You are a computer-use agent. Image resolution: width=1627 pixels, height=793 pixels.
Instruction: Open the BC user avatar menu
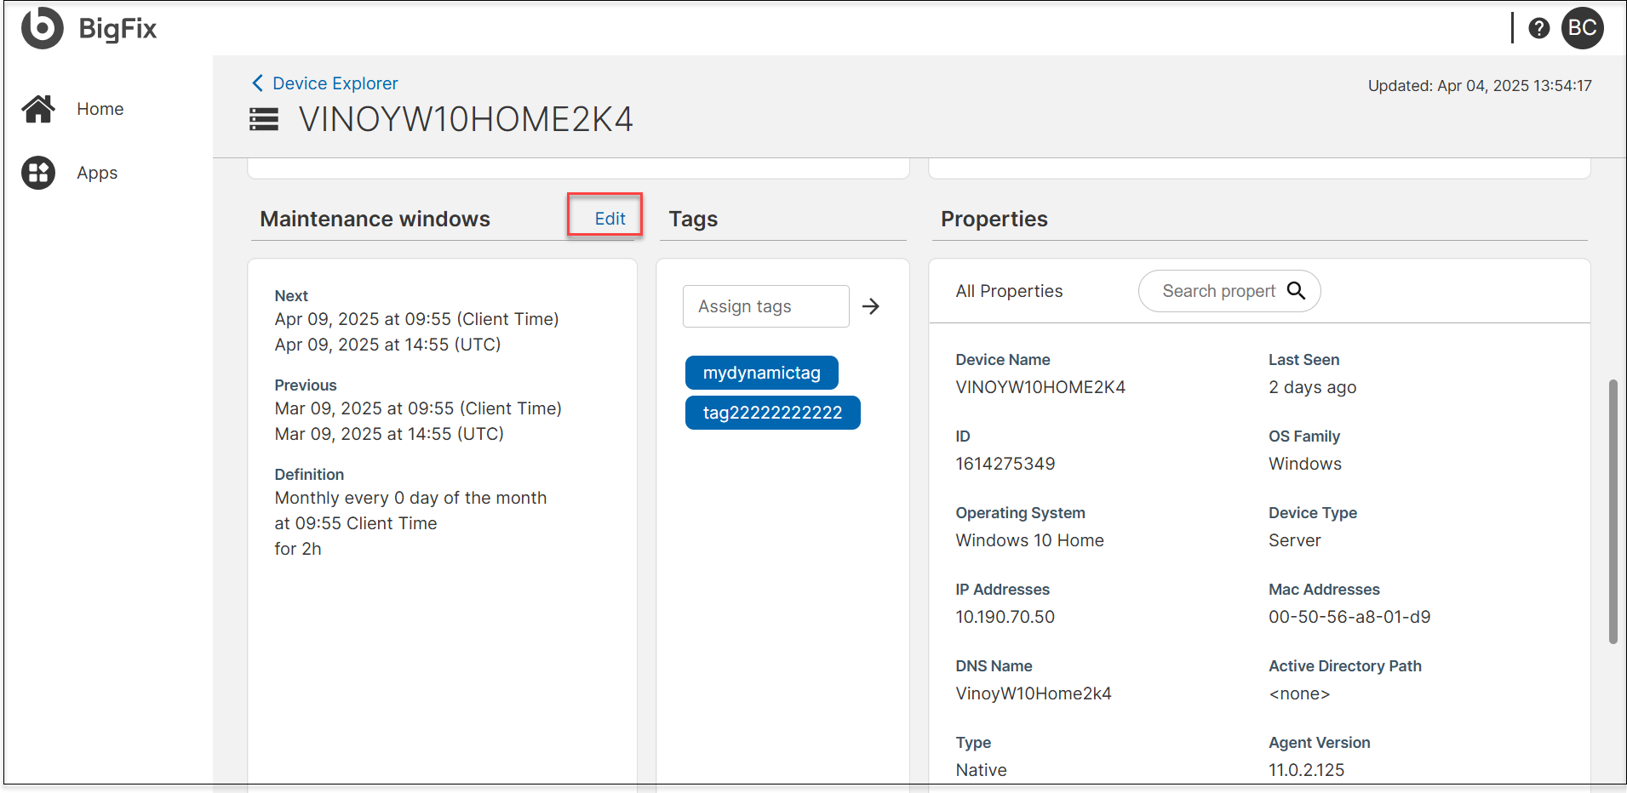(1582, 28)
